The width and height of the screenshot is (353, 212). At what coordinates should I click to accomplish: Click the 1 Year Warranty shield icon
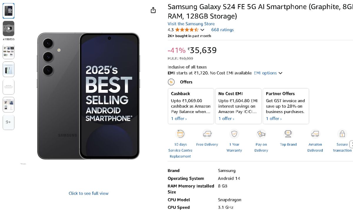[234, 134]
